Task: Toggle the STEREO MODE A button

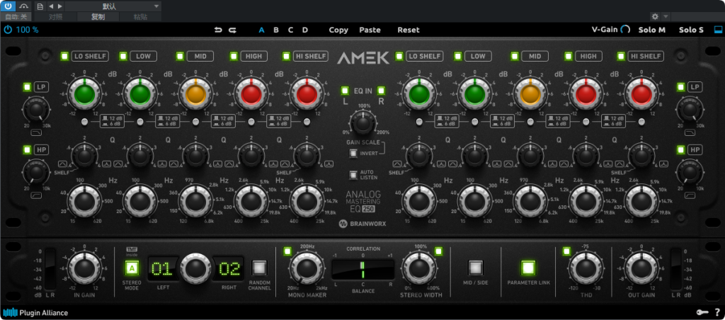Action: pyautogui.click(x=132, y=268)
